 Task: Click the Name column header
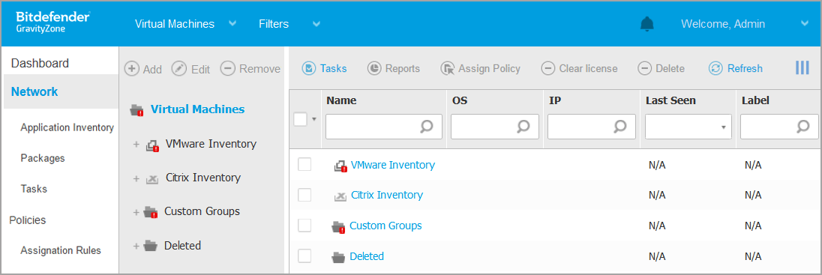coord(341,100)
